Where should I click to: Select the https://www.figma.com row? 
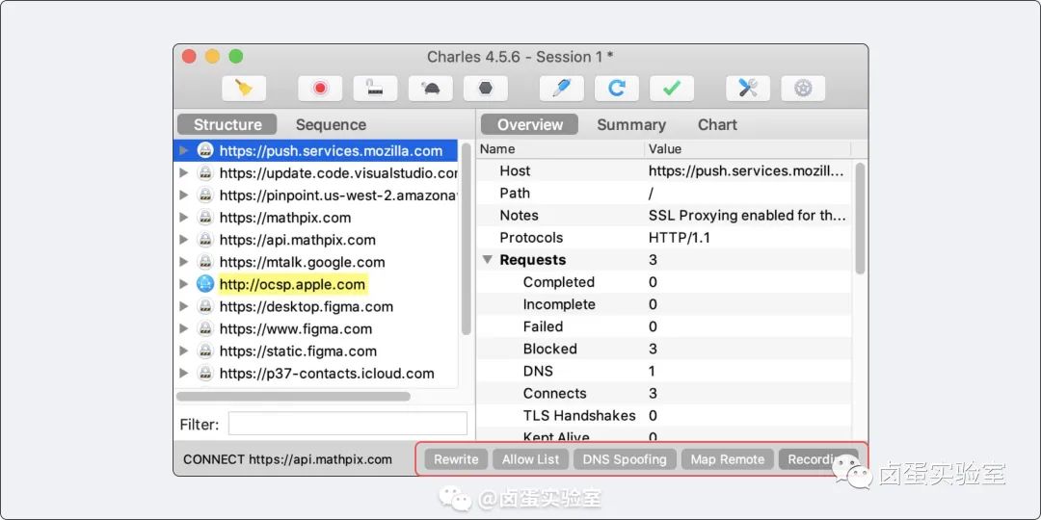coord(316,329)
